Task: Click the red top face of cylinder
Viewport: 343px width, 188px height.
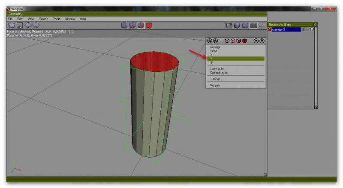Action: click(x=154, y=62)
